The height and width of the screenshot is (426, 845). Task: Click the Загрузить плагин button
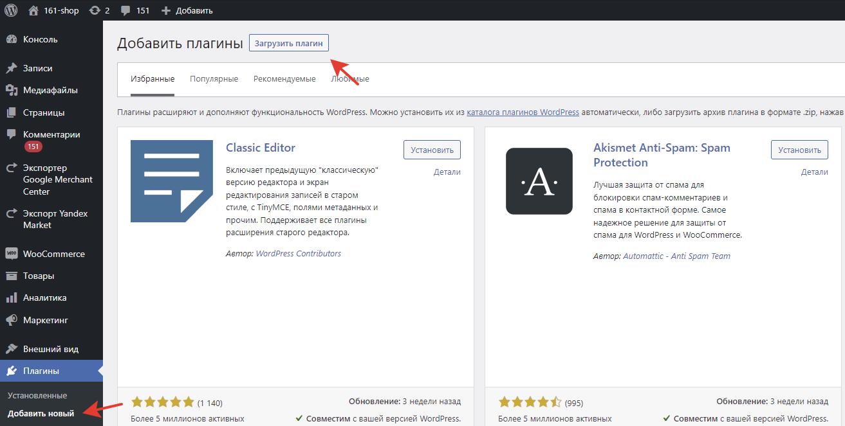pos(289,43)
